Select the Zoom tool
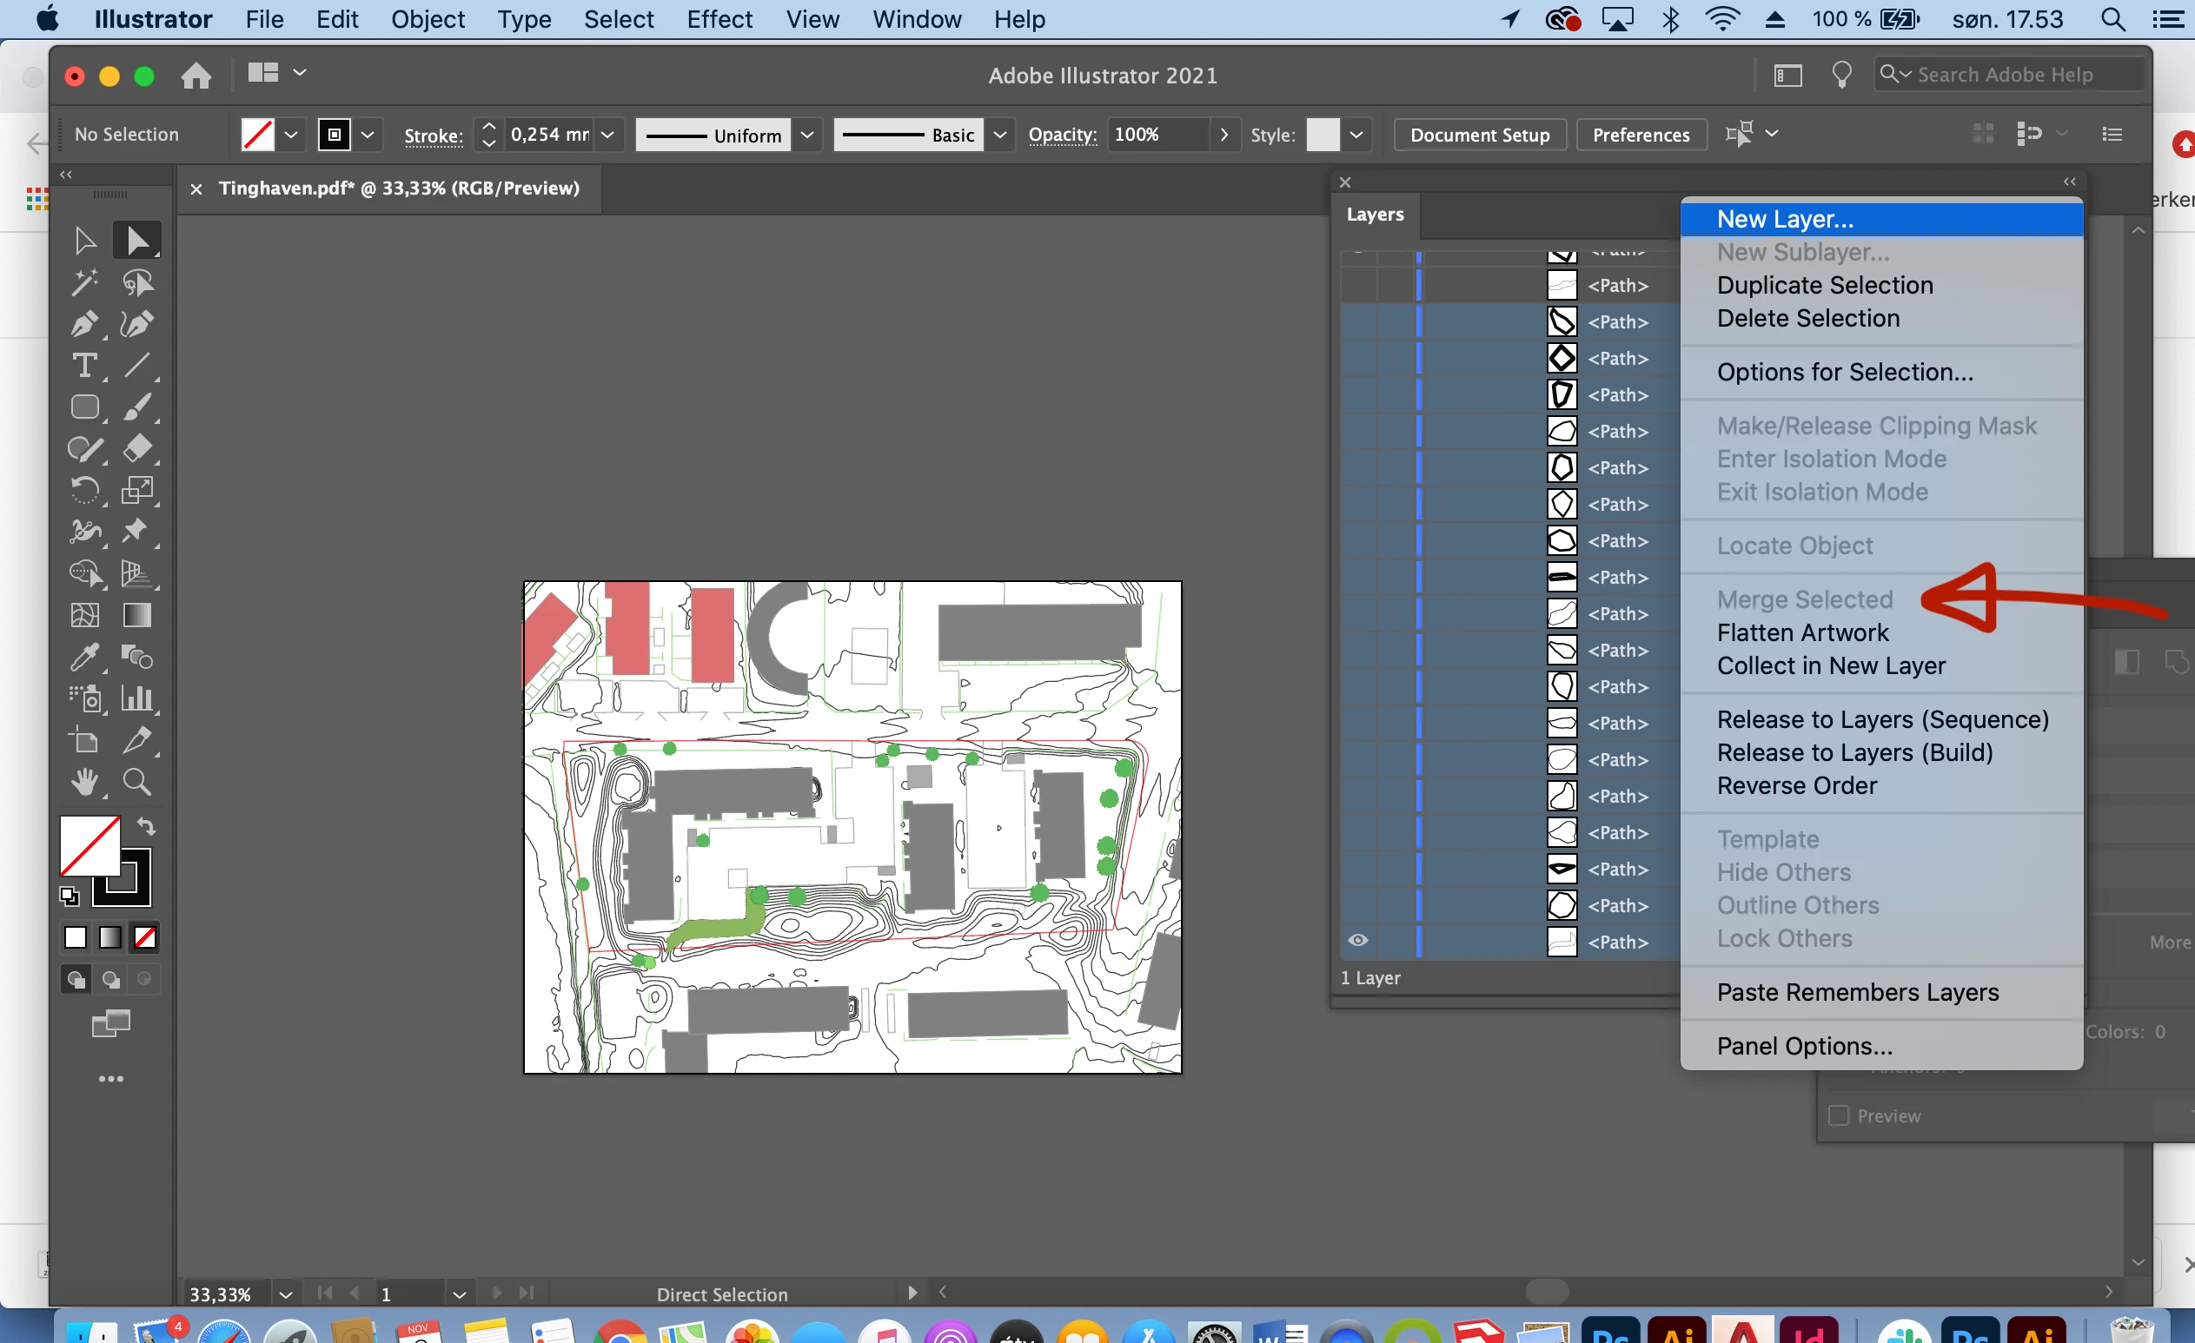 click(x=136, y=782)
